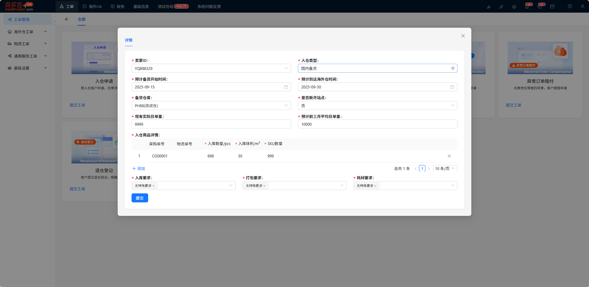Click the back arrow next to 全部 tab
Screen dimensions: 589x287
(67, 19)
